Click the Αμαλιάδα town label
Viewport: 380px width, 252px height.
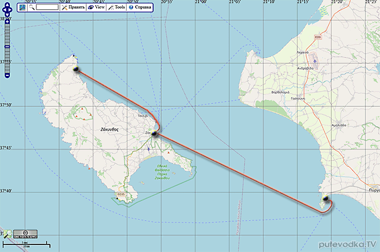tap(339, 125)
